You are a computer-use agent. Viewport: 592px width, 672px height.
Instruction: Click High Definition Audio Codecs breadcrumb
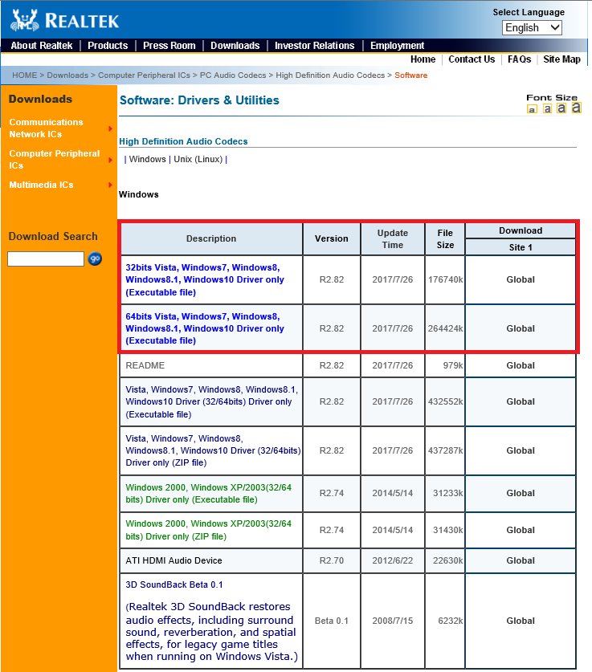tap(330, 75)
